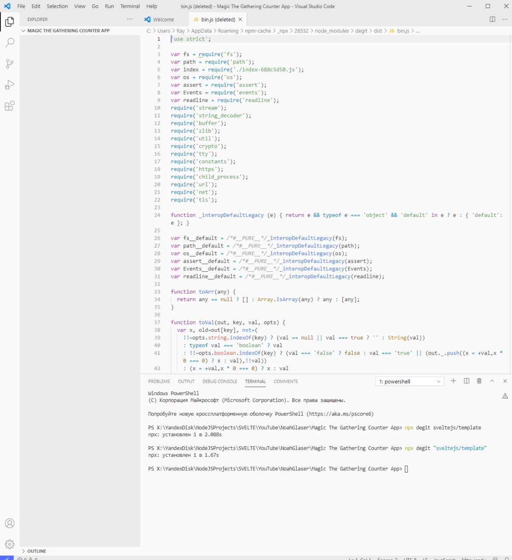Click the 'function toArr(any)' definition
Image resolution: width=512 pixels, height=560 pixels.
tap(203, 292)
